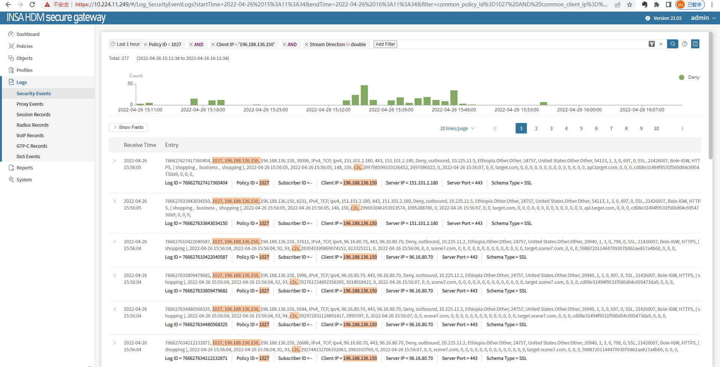Viewport: 720px width, 367px height.
Task: Open the admin user dropdown
Action: (703, 18)
